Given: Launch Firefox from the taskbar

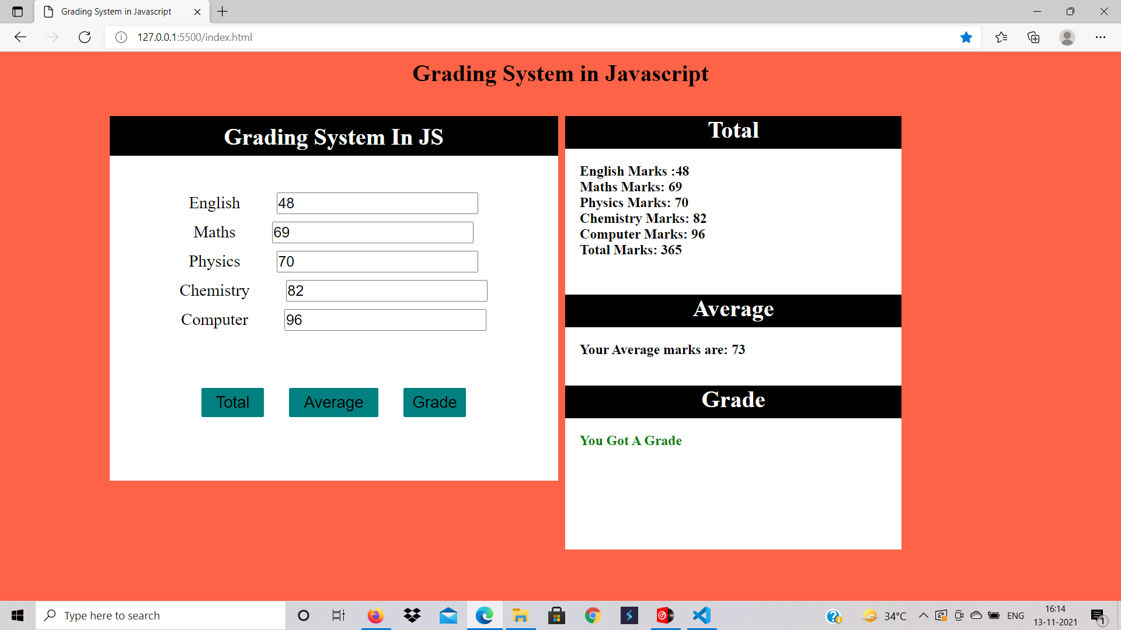Looking at the screenshot, I should tap(375, 615).
